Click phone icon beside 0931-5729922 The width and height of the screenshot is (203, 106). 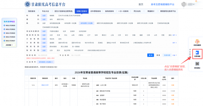point(4,29)
